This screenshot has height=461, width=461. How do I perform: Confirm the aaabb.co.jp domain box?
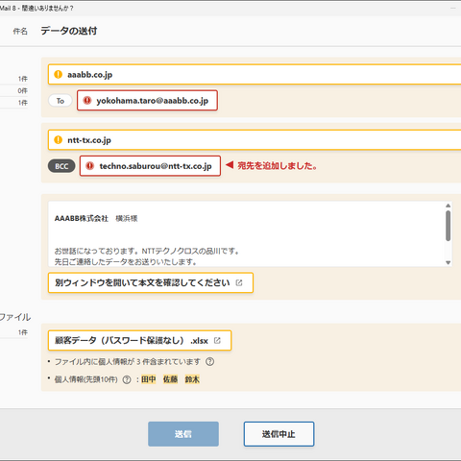click(255, 75)
